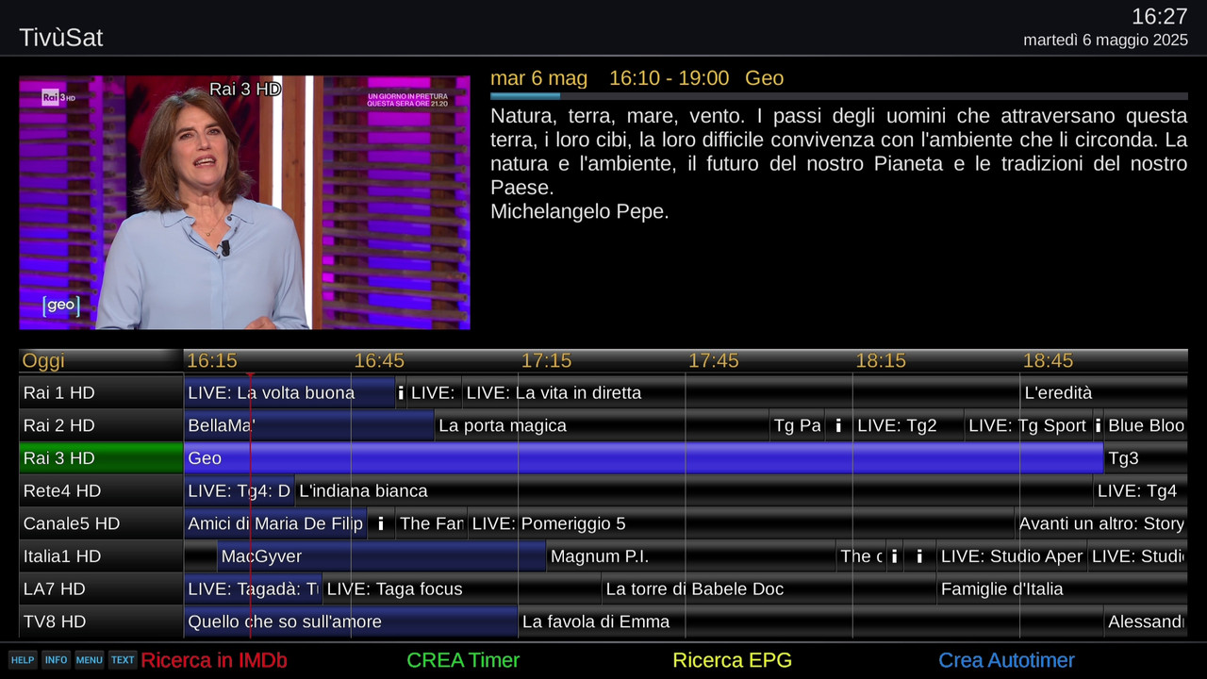
Task: Click the 18:45 time header
Action: coord(1048,360)
